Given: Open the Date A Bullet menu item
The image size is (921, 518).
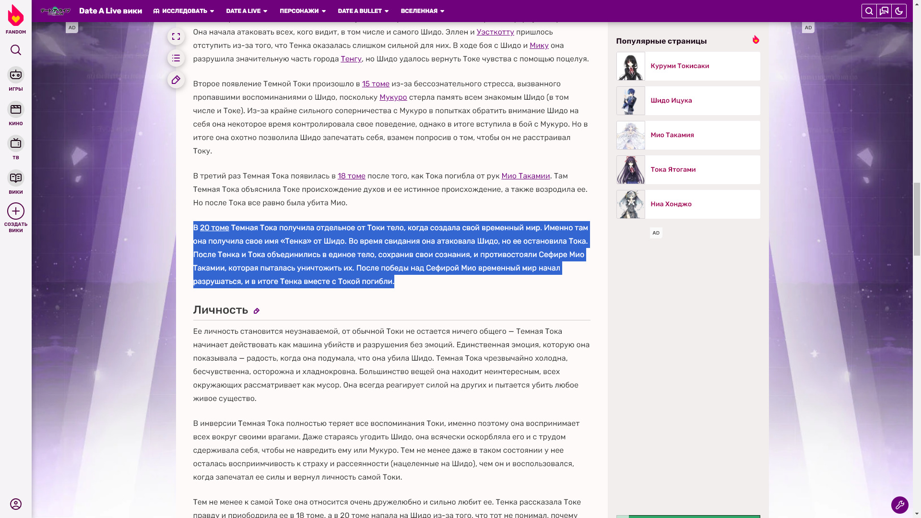Looking at the screenshot, I should point(363,11).
